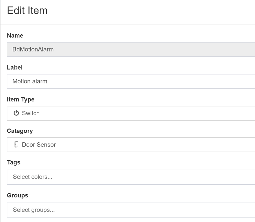Click the Category heading text

[20, 131]
